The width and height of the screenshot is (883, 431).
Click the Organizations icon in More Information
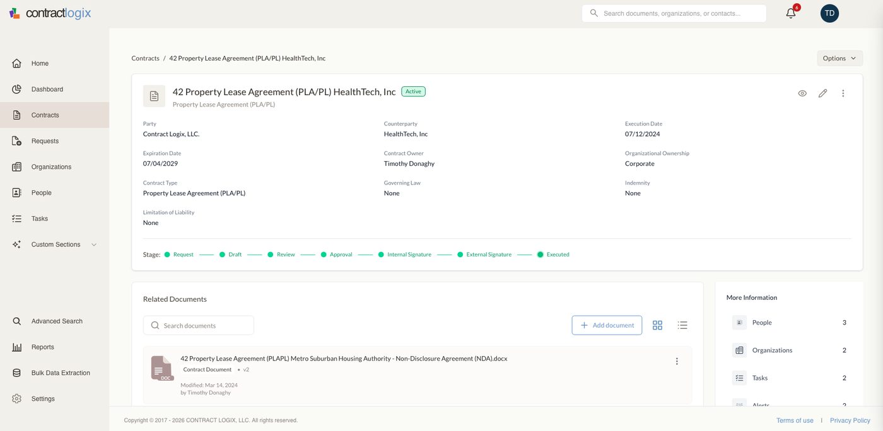pos(739,350)
